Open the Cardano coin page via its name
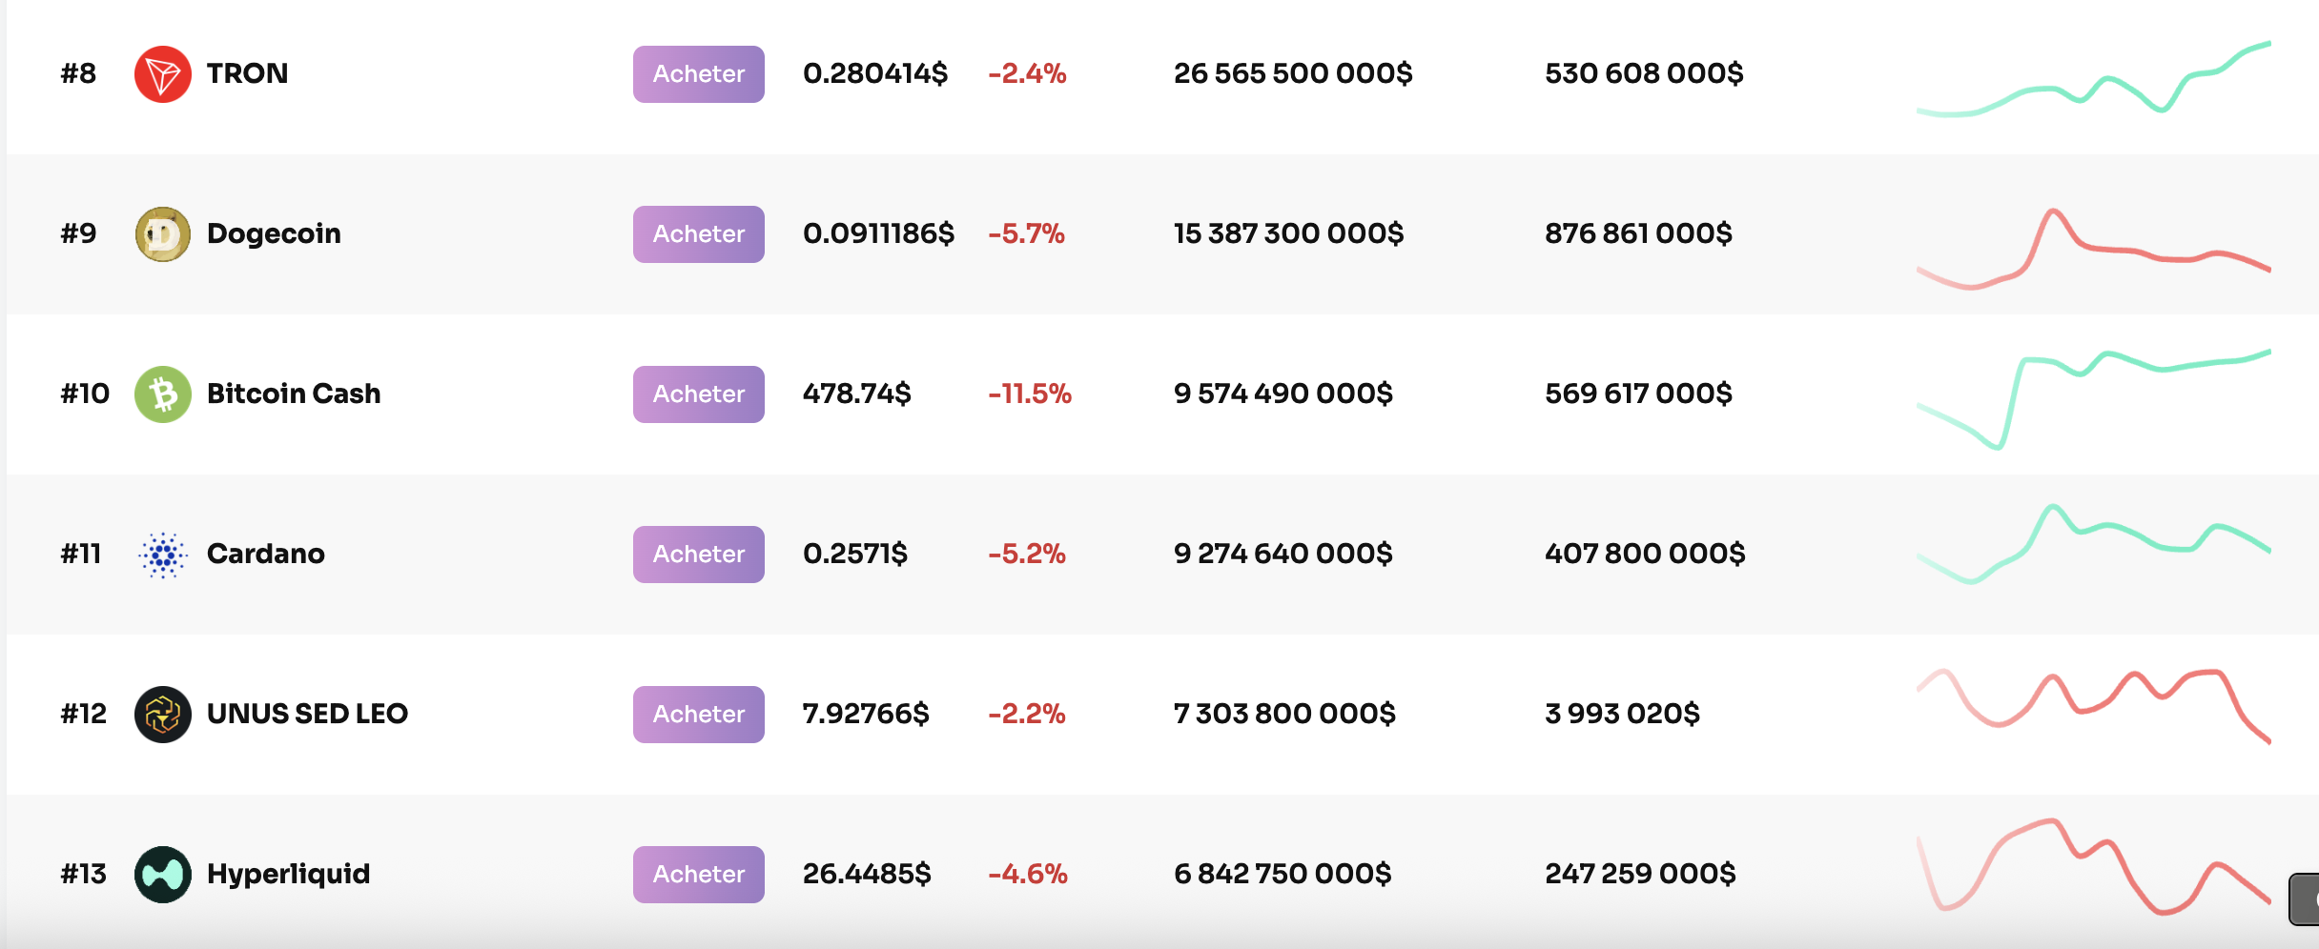 265,554
